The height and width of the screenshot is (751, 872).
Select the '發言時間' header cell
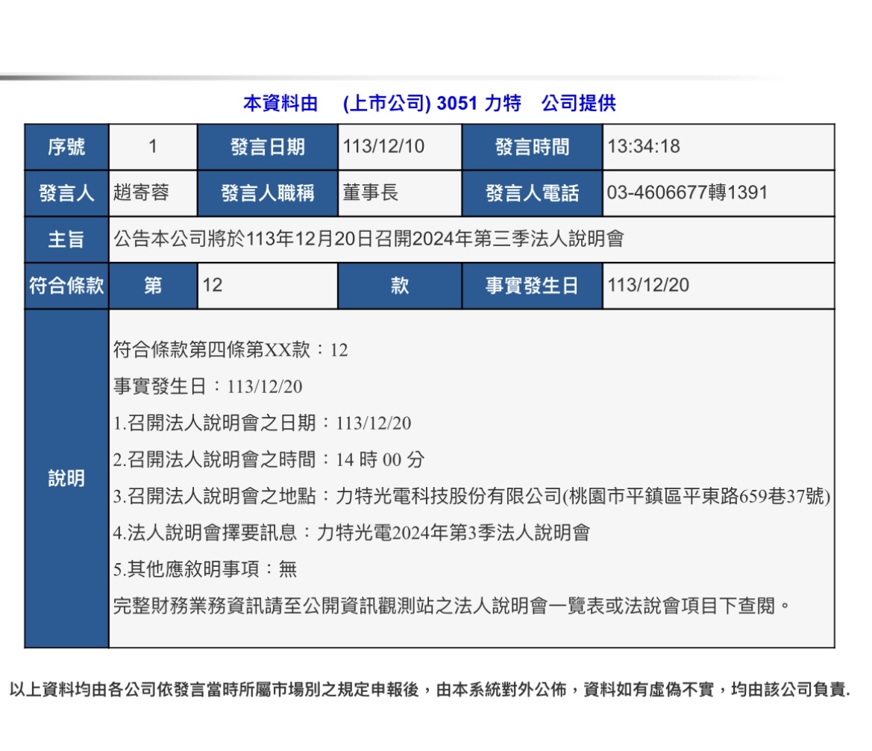pos(532,147)
